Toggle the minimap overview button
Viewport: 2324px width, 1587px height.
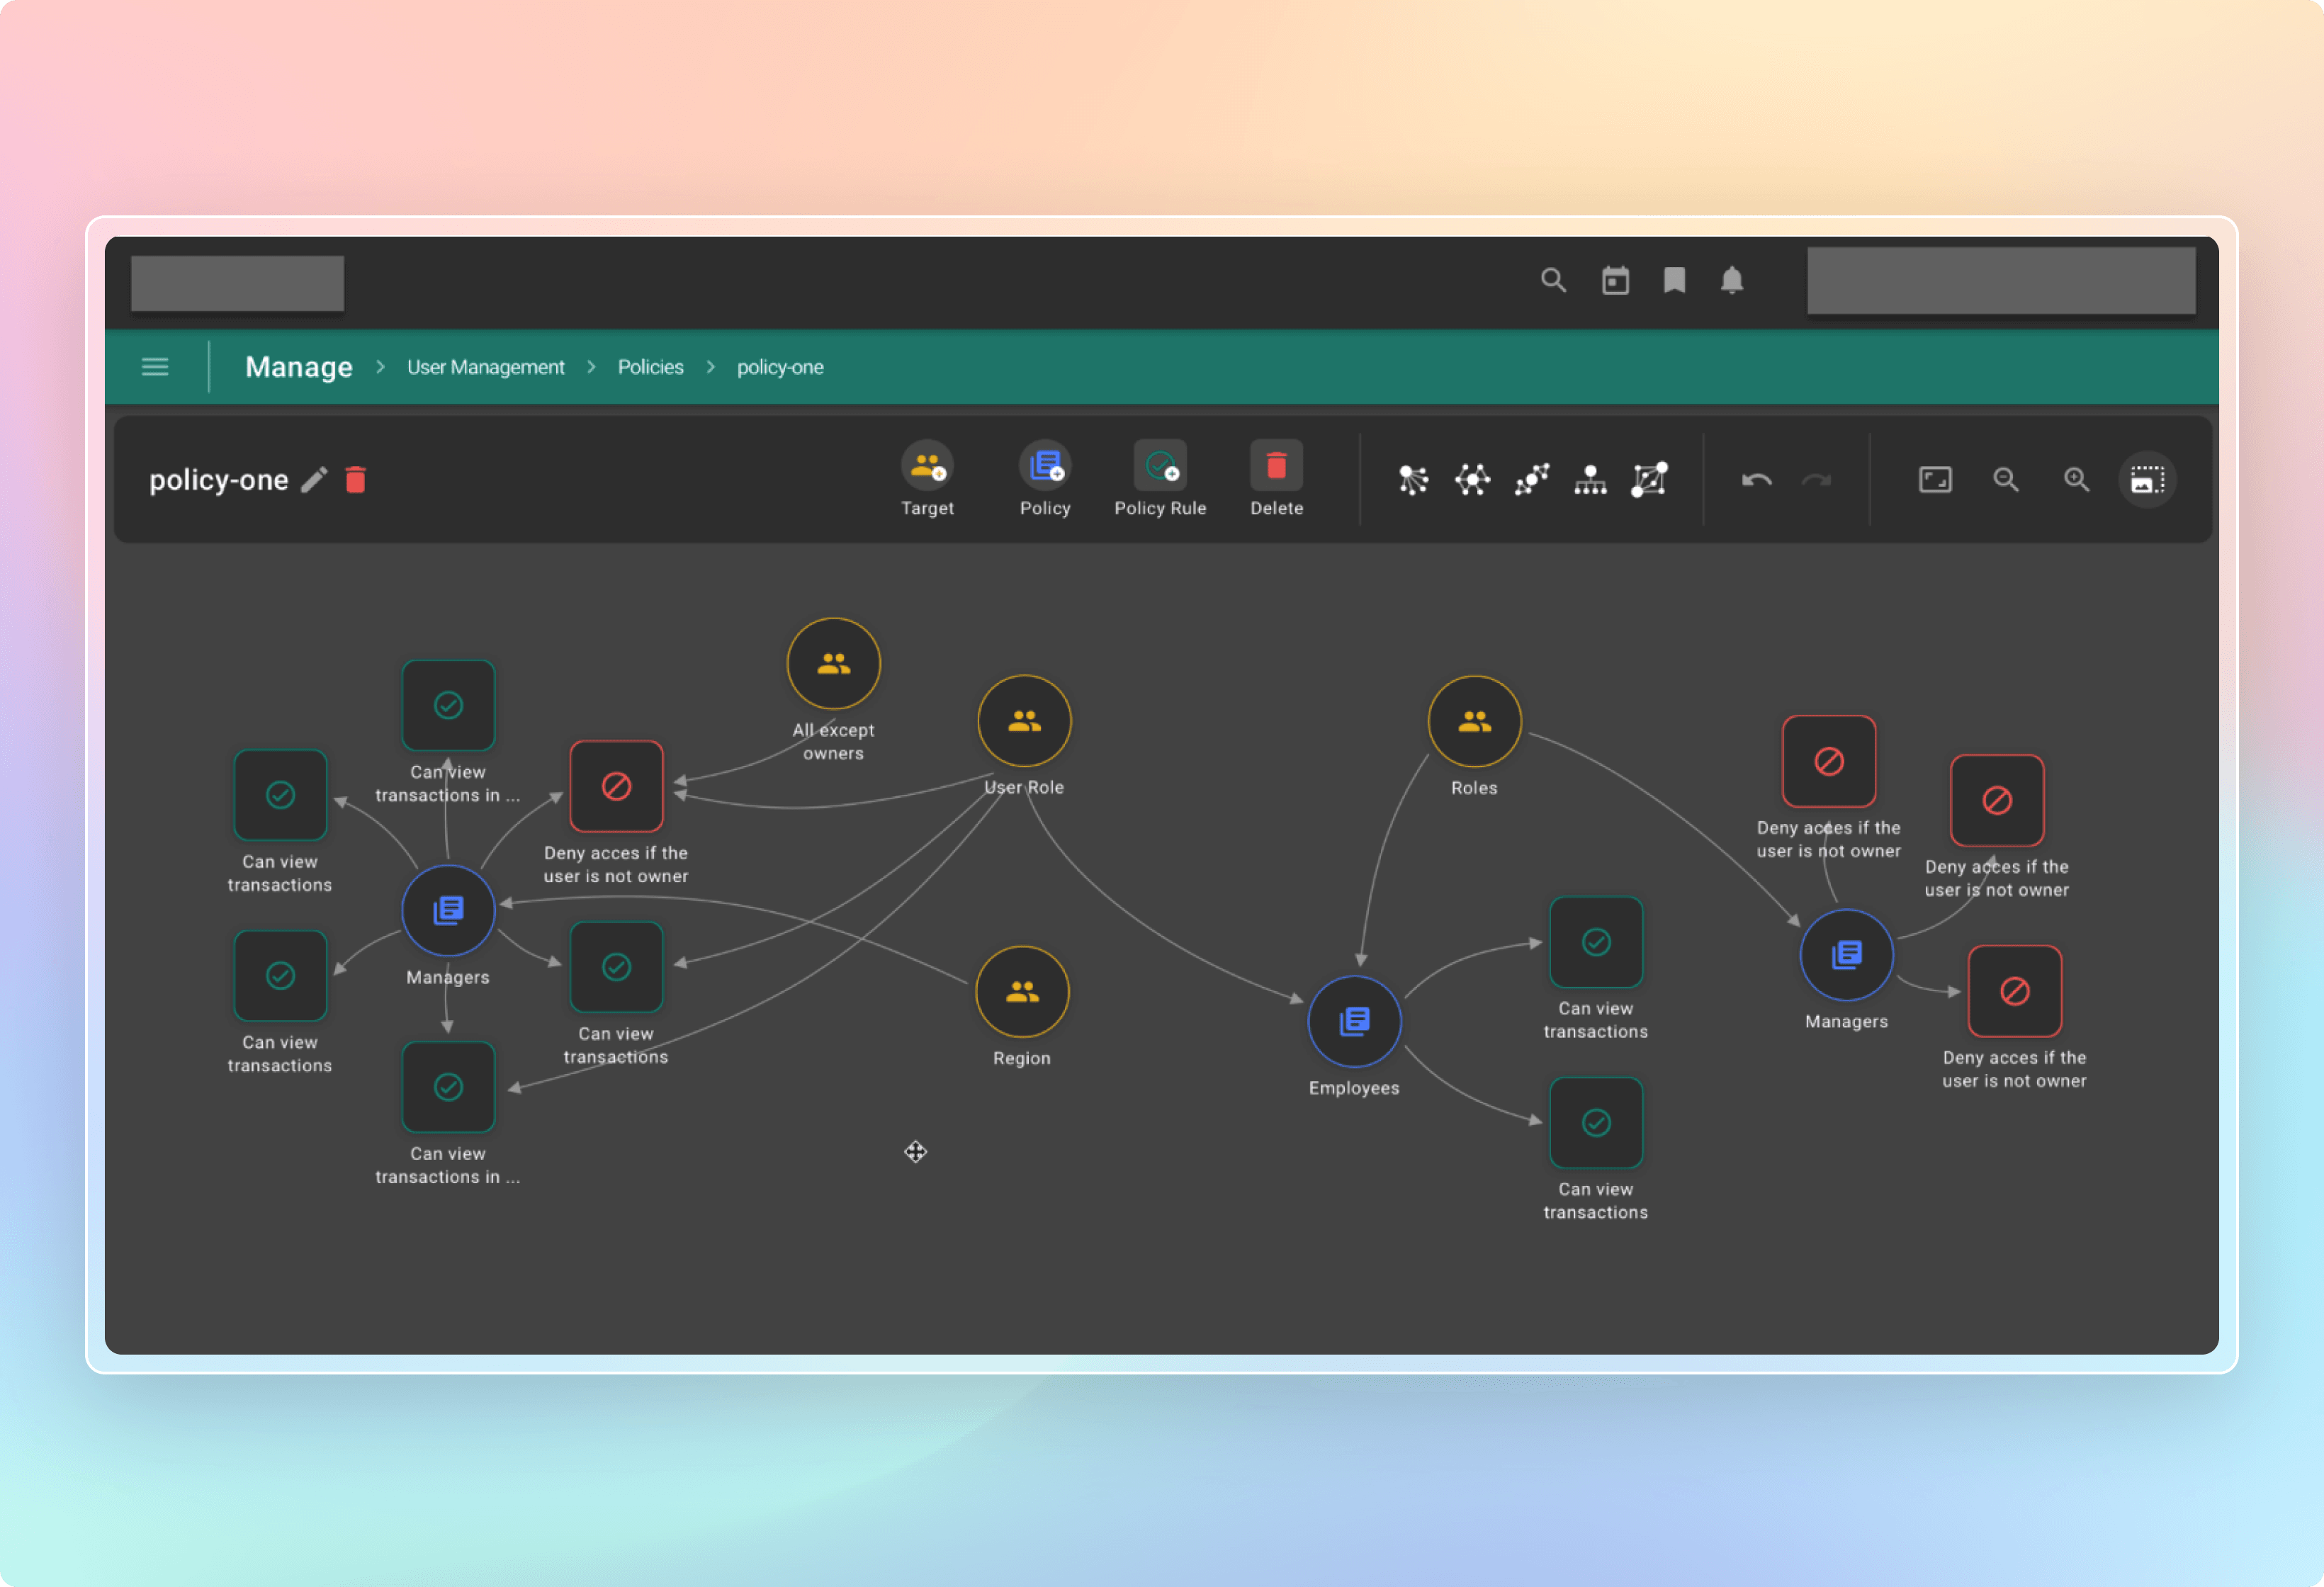[2147, 480]
